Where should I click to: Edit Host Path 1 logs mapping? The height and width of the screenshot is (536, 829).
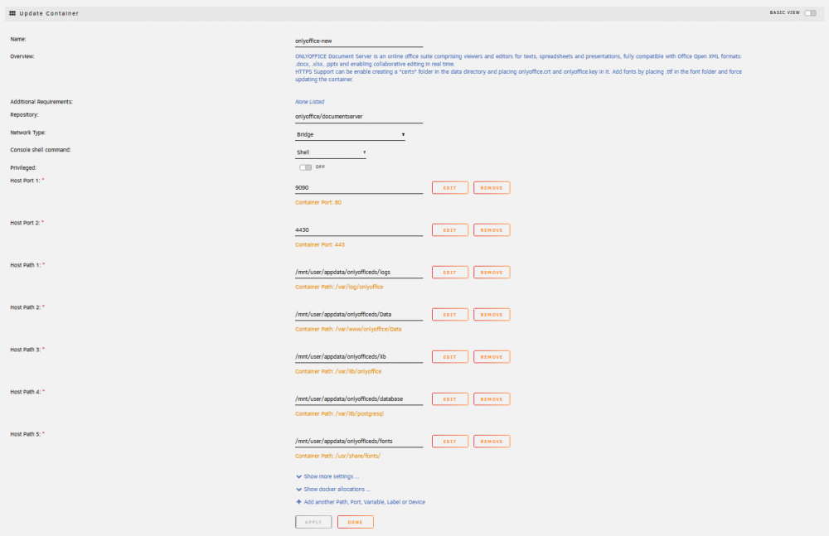click(x=450, y=273)
